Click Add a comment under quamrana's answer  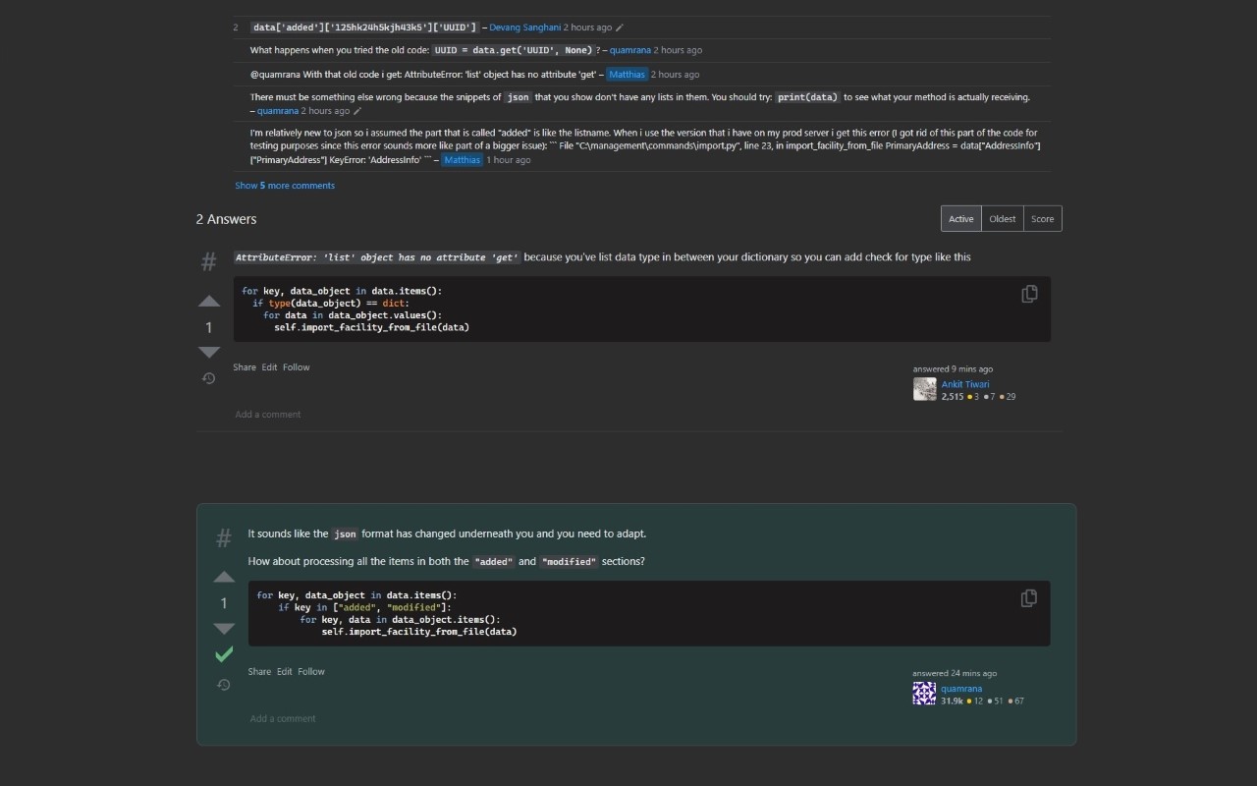(x=283, y=718)
